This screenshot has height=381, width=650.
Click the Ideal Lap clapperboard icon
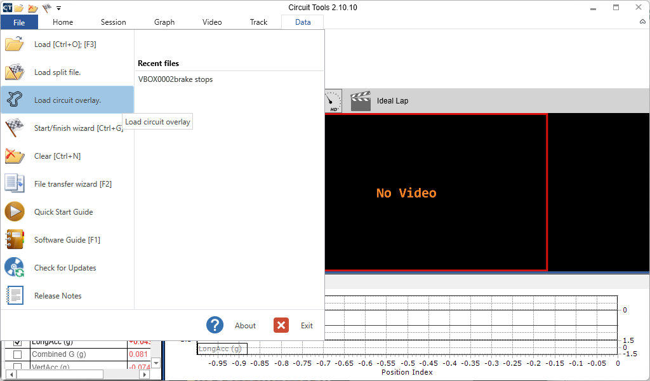point(361,101)
